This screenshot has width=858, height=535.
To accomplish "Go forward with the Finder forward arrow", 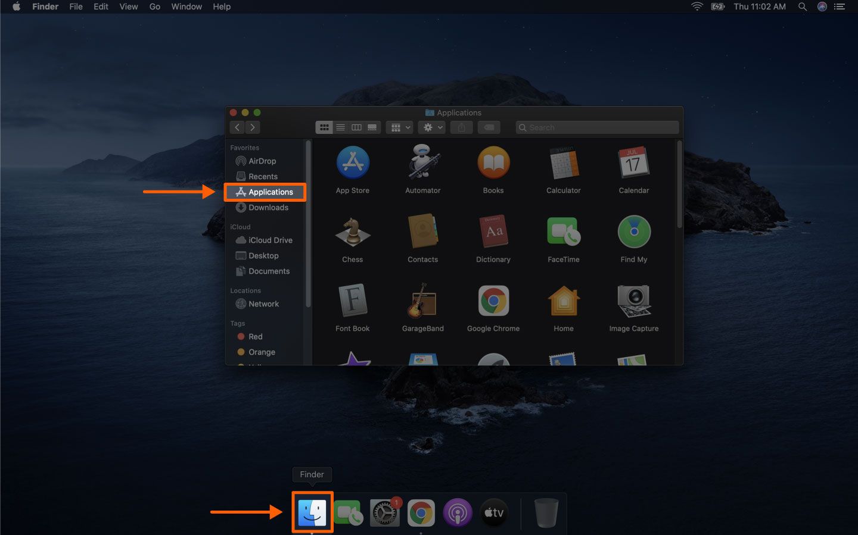I will pyautogui.click(x=253, y=127).
